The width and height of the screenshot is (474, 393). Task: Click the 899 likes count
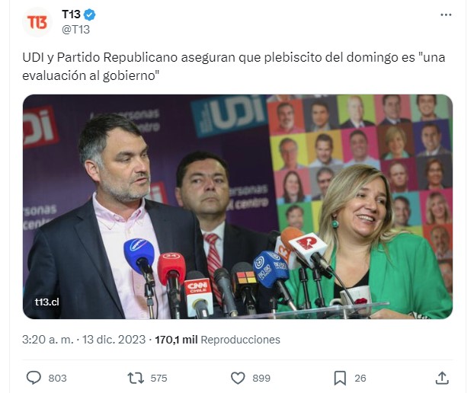pyautogui.click(x=261, y=379)
